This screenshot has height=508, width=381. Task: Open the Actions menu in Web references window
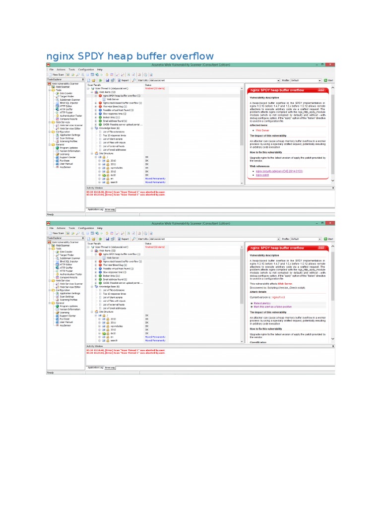[x=61, y=69]
